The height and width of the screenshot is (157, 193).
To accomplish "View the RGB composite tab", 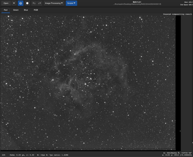I will click(x=36, y=10).
